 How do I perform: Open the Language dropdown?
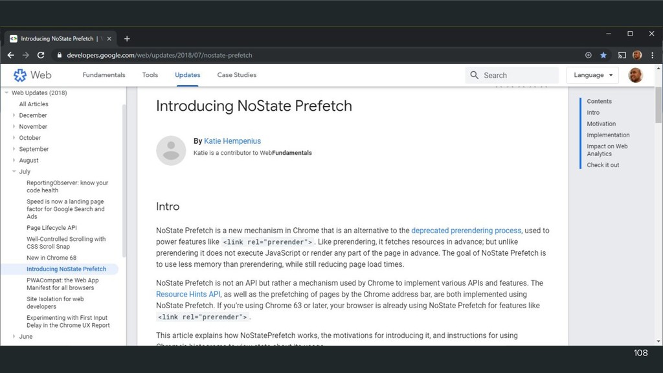pos(593,75)
